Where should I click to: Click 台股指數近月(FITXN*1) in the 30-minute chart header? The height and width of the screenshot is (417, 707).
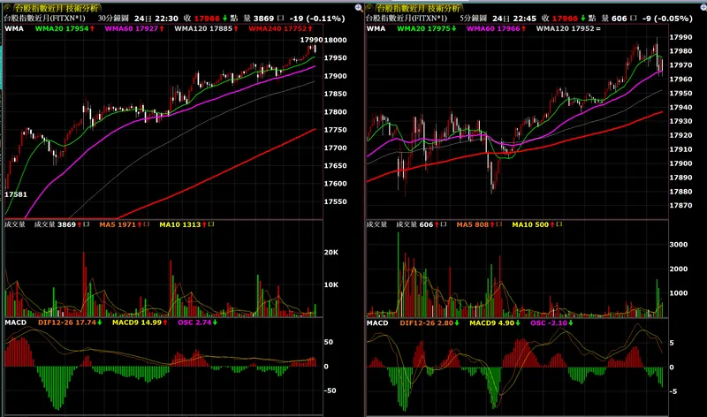coord(45,19)
